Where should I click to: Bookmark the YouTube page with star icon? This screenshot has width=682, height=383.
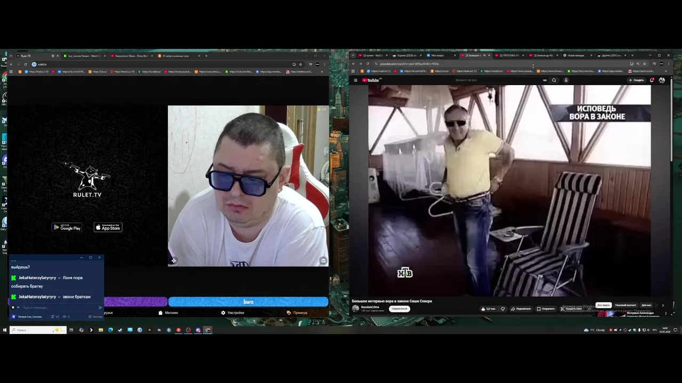[x=644, y=64]
